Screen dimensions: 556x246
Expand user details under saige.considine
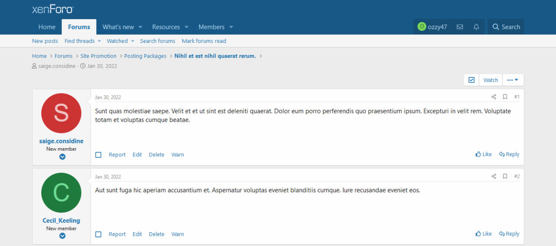(62, 157)
